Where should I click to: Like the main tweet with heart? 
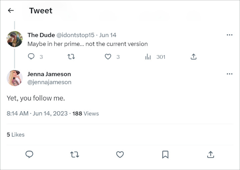(x=120, y=155)
